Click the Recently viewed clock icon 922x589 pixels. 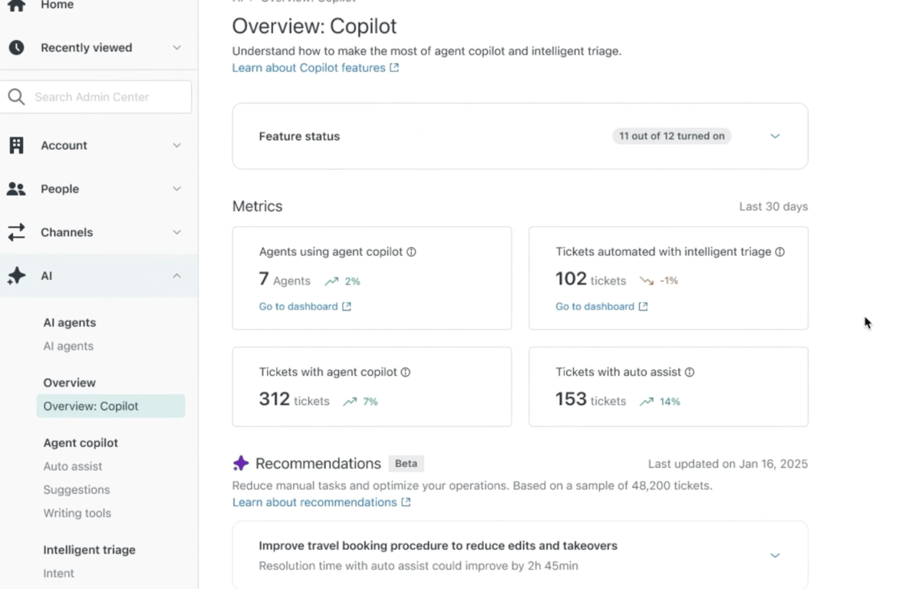[x=16, y=48]
